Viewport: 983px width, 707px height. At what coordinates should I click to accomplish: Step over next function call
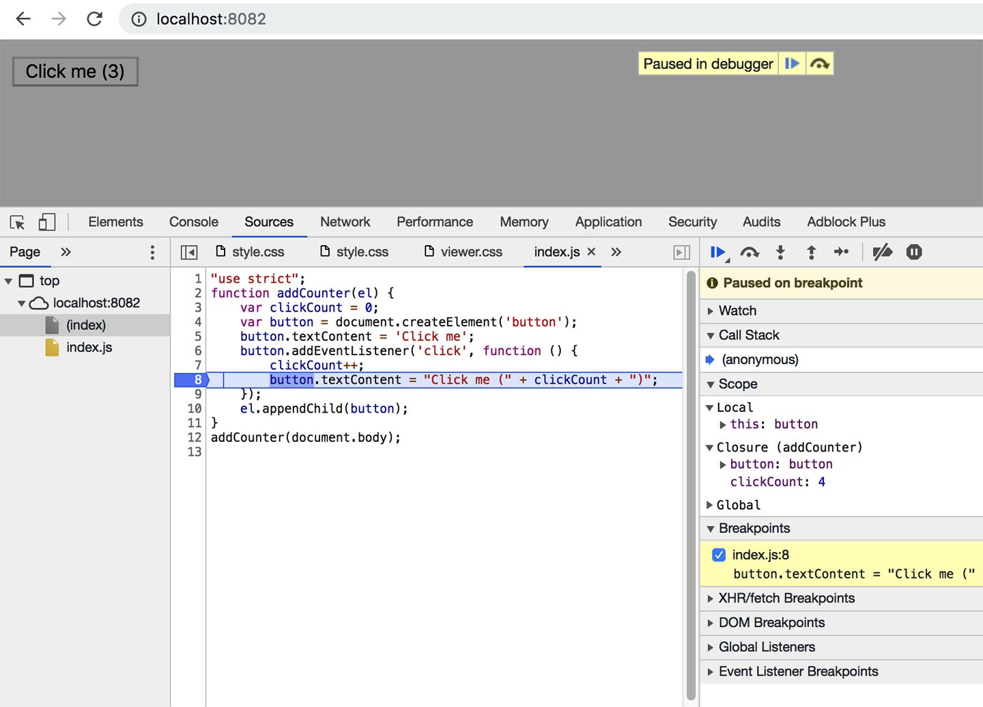click(750, 252)
